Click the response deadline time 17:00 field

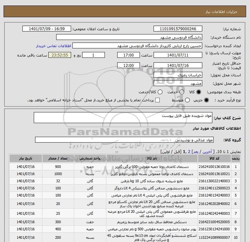pos(129,55)
